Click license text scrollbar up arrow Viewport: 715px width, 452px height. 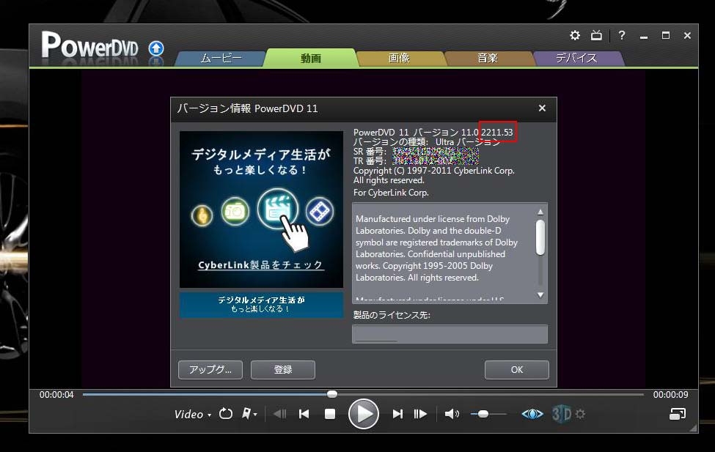coord(540,212)
